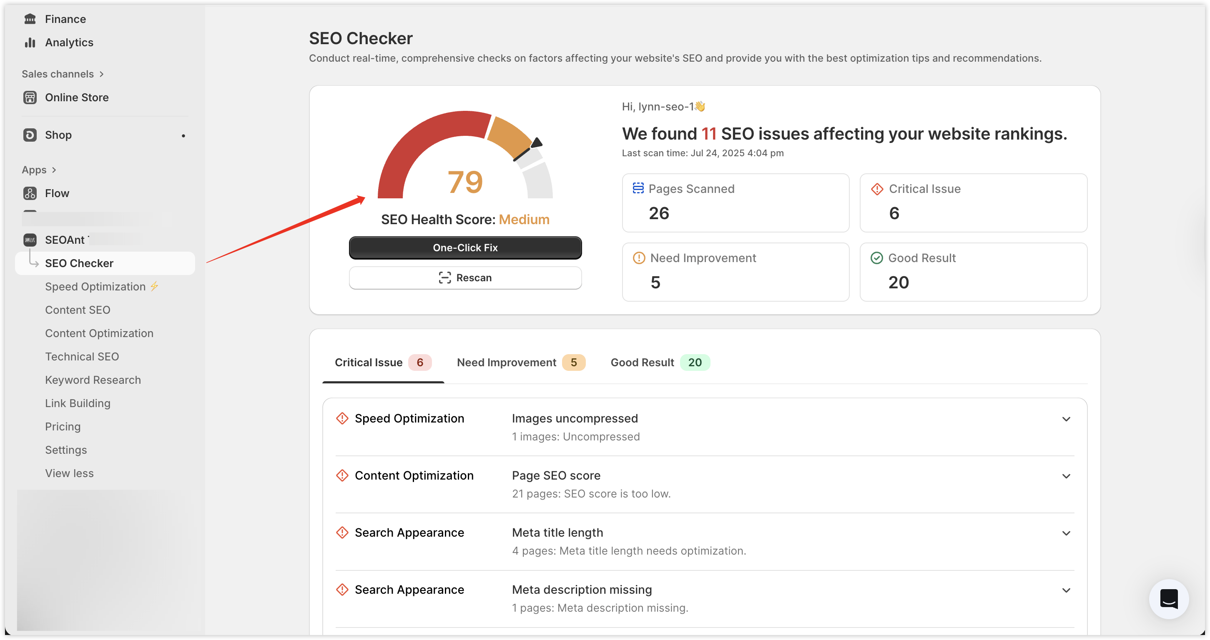
Task: Open the Flow app icon
Action: 30,193
